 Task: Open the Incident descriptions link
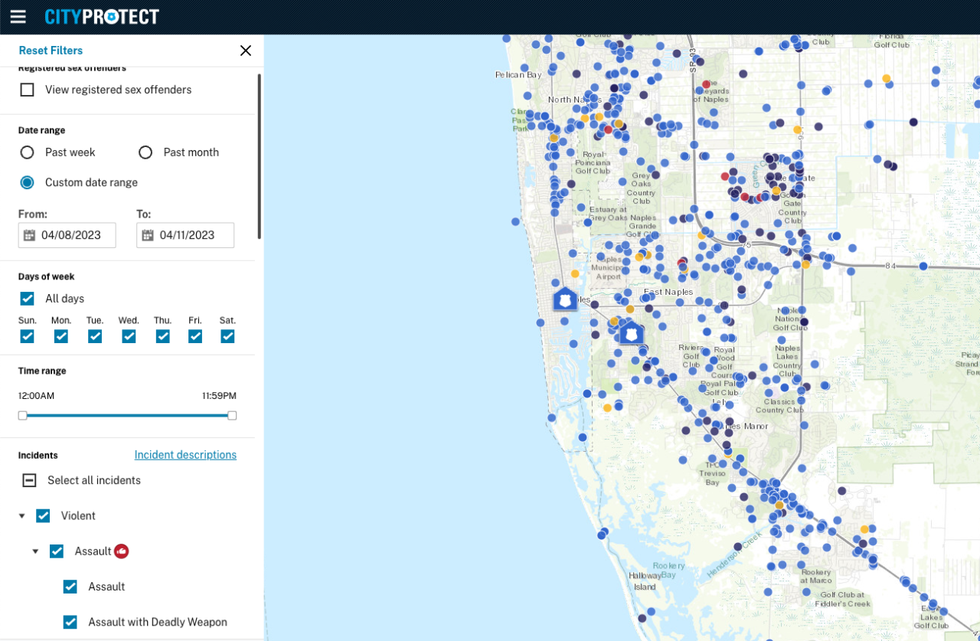pos(185,455)
